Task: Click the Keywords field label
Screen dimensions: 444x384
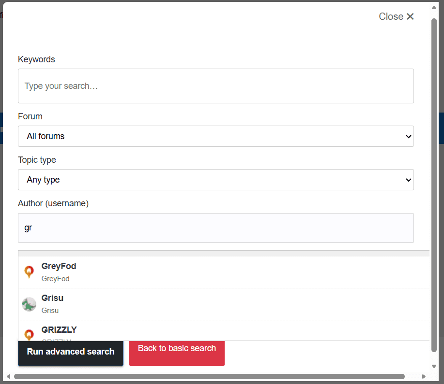Action: (36, 59)
